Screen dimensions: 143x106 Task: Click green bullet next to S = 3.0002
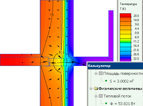(x=106, y=81)
